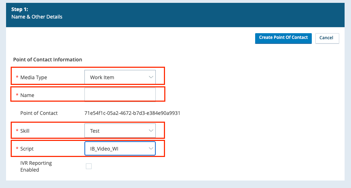Click the Point of Contact GUID value
351x188 pixels.
click(x=132, y=113)
